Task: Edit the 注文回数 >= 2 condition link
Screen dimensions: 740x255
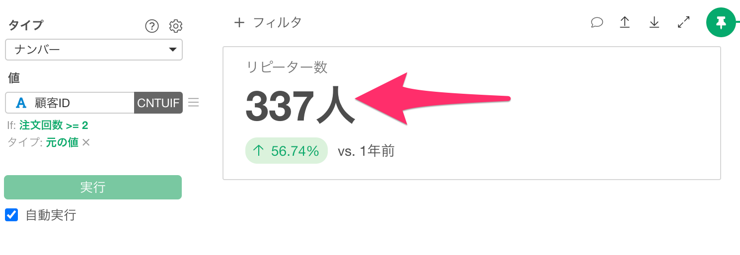Action: tap(54, 126)
